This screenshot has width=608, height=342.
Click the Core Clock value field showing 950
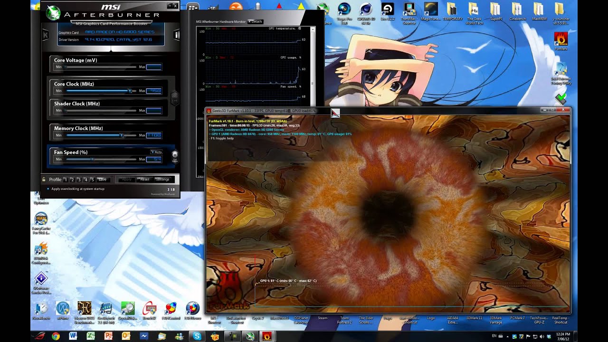pos(154,90)
